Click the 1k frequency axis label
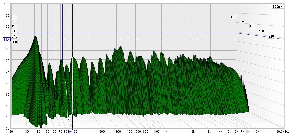Image resolution: width=289 pixels, height=134 pixels. click(166, 132)
